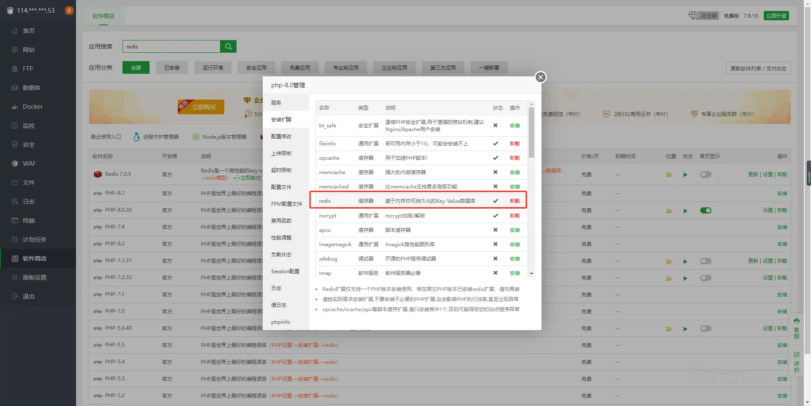The image size is (811, 406).
Task: Open the 客服 customer service widget
Action: (x=796, y=328)
